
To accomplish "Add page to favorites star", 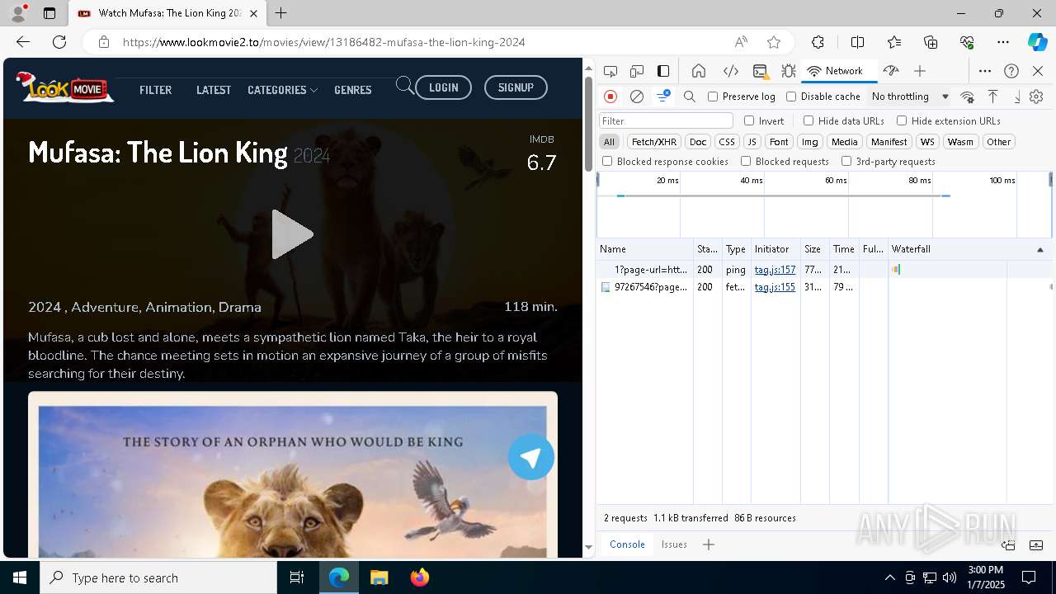I will (x=774, y=42).
